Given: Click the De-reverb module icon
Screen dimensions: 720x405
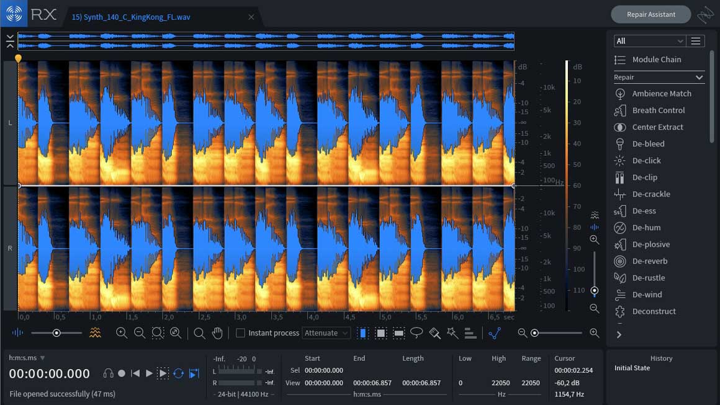Looking at the screenshot, I should click(x=620, y=261).
